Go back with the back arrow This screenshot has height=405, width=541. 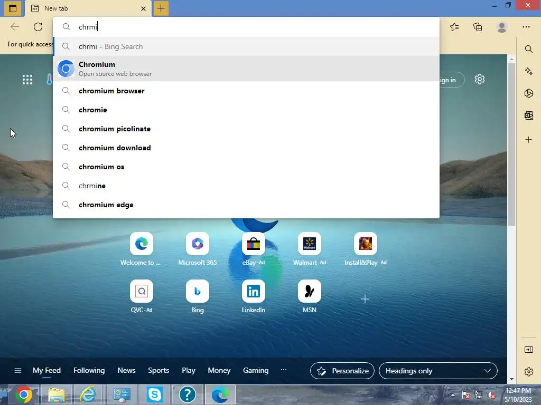click(15, 27)
